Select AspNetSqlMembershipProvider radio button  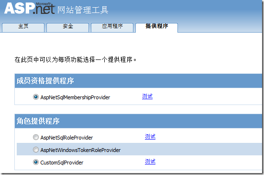36,97
